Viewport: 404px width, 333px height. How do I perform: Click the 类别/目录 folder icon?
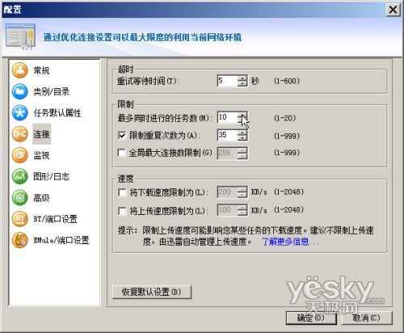20,91
